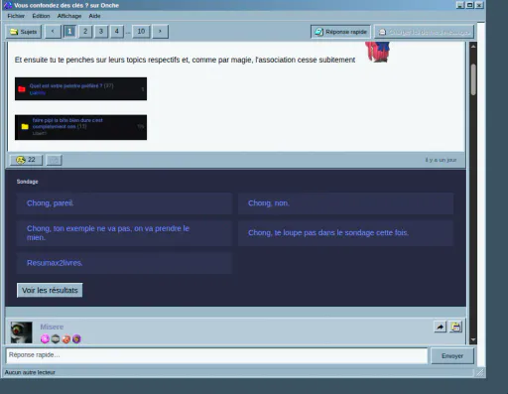Vote for 'Chong, non.' poll option
Viewport: 508px width, 394px height.
[x=345, y=203]
